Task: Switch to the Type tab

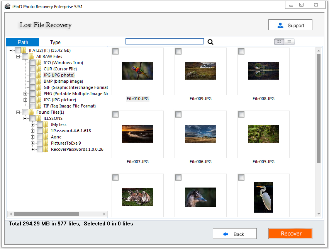Action: tap(56, 42)
